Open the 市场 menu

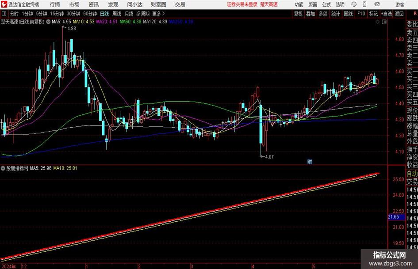[x=74, y=4]
